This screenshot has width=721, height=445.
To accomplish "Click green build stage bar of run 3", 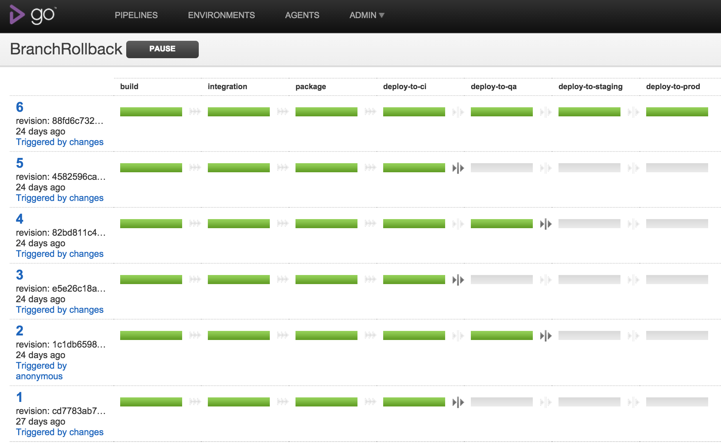I will [151, 280].
